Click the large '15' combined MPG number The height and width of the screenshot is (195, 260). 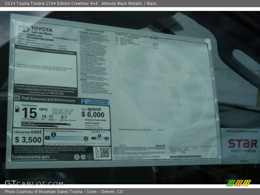[29, 113]
